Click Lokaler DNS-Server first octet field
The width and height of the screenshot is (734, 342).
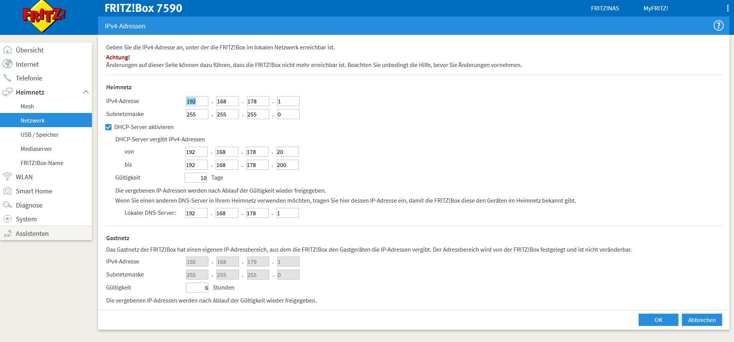[x=196, y=213]
